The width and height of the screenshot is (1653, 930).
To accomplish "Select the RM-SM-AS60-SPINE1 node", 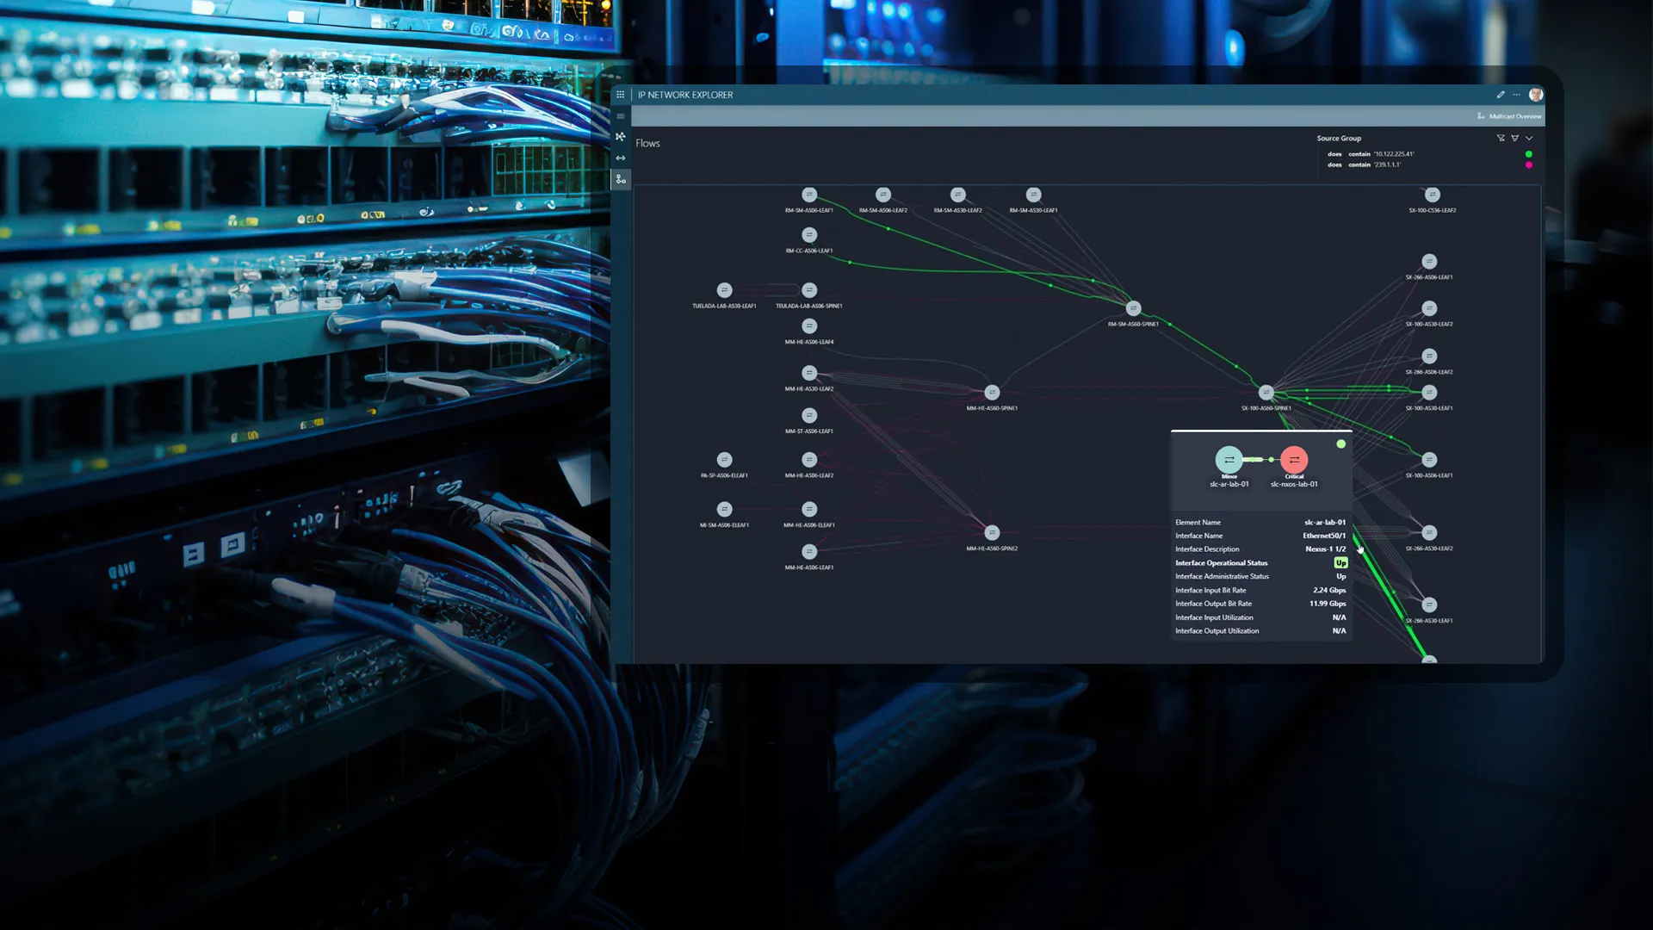I will coord(1134,308).
